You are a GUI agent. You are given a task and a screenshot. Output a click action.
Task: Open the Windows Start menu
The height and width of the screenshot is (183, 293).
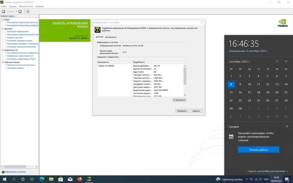click(x=4, y=179)
